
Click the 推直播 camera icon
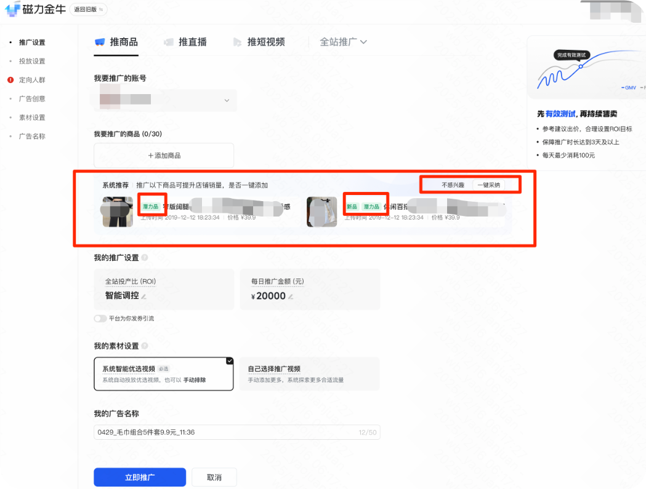[x=169, y=42]
